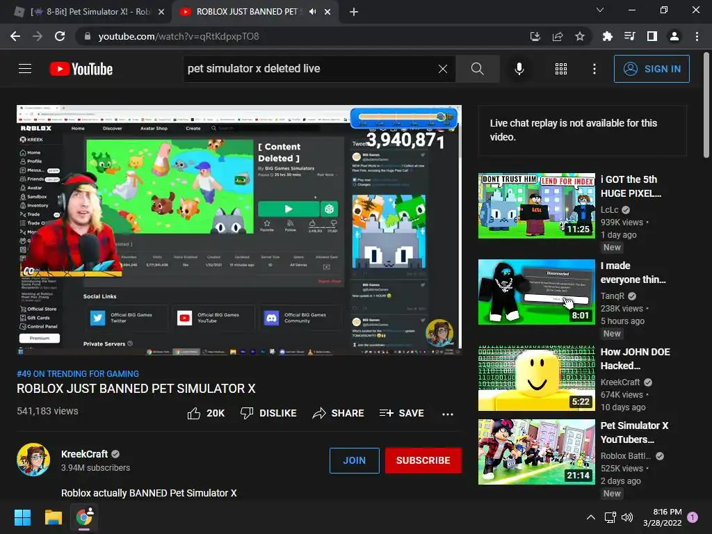Open the volume tray icon
This screenshot has height=534, width=712.
[x=627, y=517]
